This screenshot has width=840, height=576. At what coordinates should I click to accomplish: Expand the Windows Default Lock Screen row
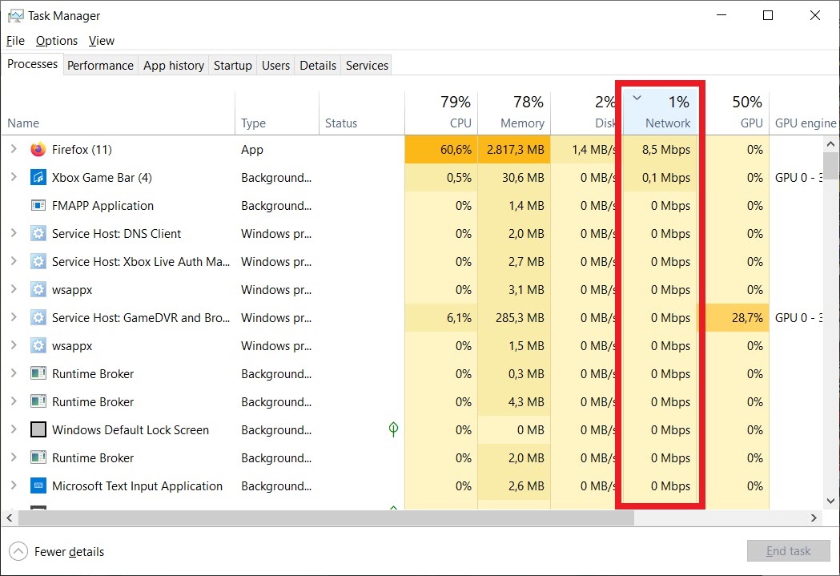click(14, 429)
